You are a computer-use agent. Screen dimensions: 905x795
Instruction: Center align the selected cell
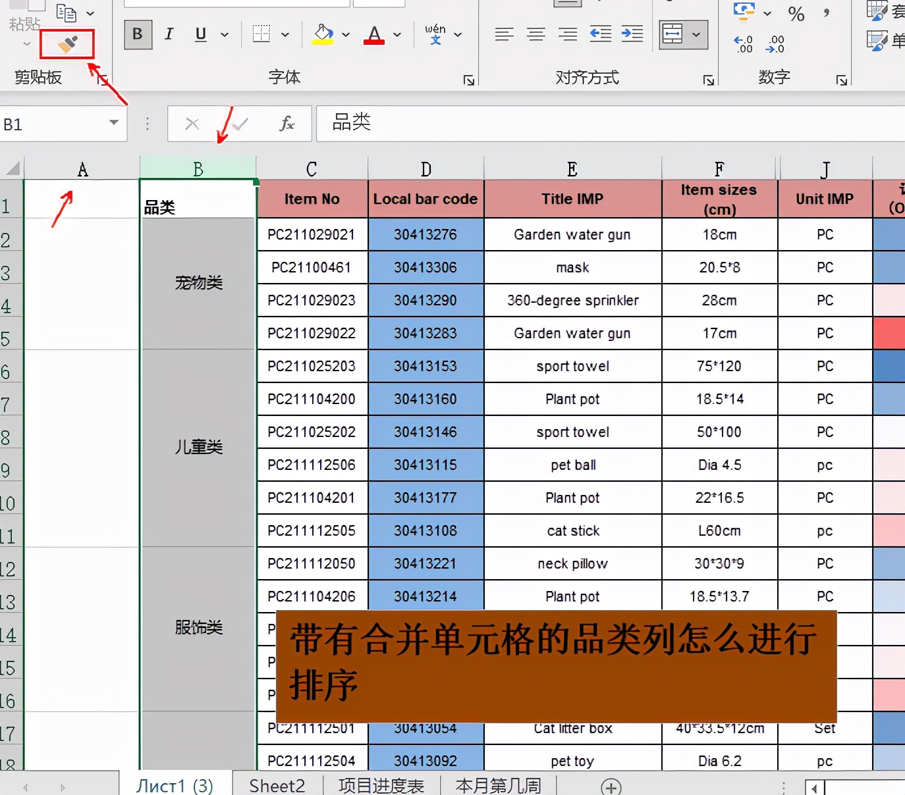[535, 34]
